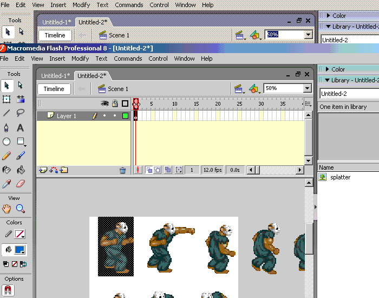Toggle Snap to Objects magnet option
Screen dimensions: 379x298
tap(8, 290)
